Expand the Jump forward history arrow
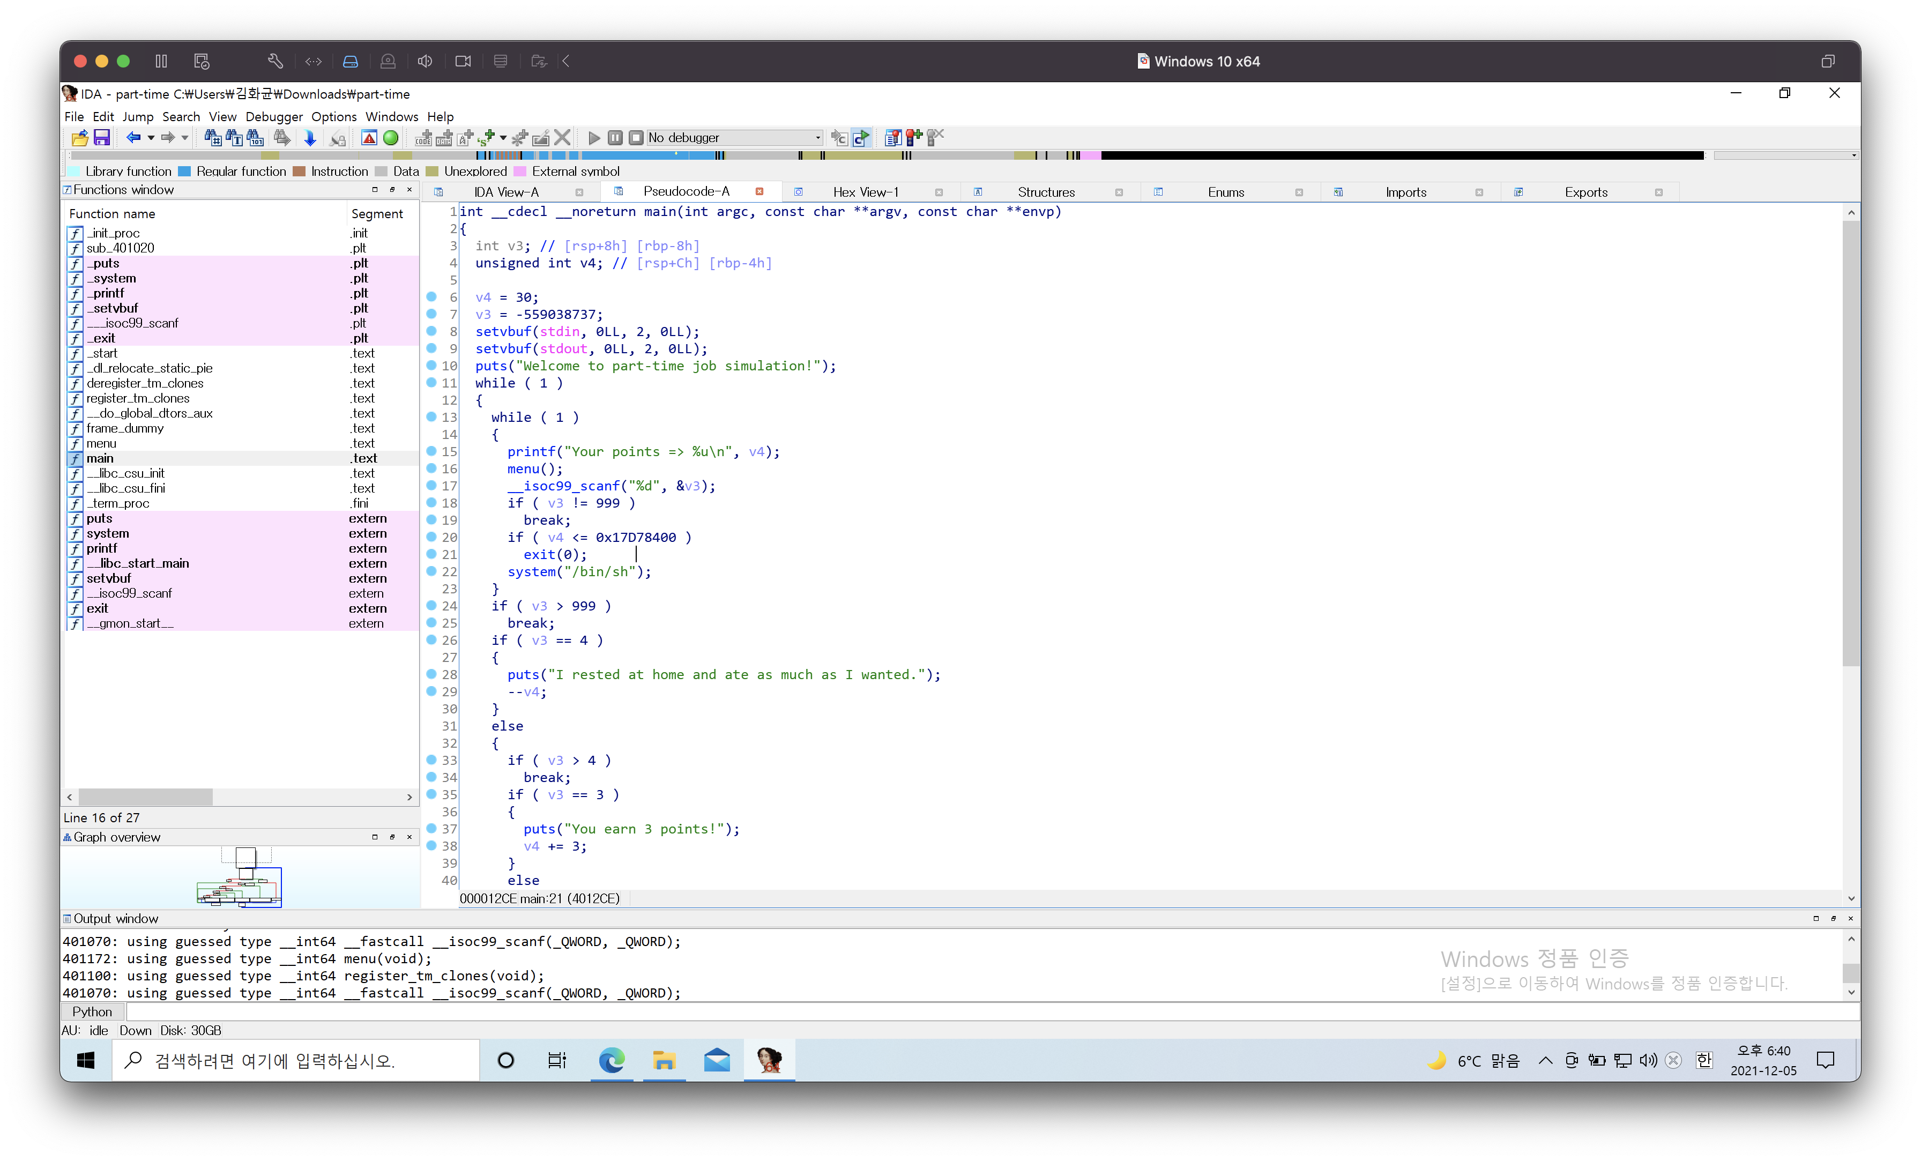Viewport: 1921px width, 1161px height. (185, 138)
